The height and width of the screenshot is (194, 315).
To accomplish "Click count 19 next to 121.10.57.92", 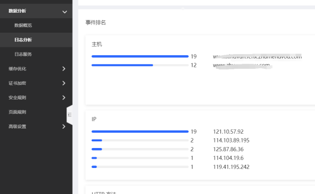I will coord(194,132).
